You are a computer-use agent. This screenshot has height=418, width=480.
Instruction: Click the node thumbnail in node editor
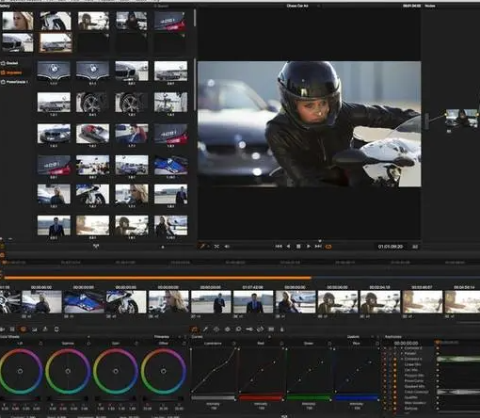(x=461, y=118)
